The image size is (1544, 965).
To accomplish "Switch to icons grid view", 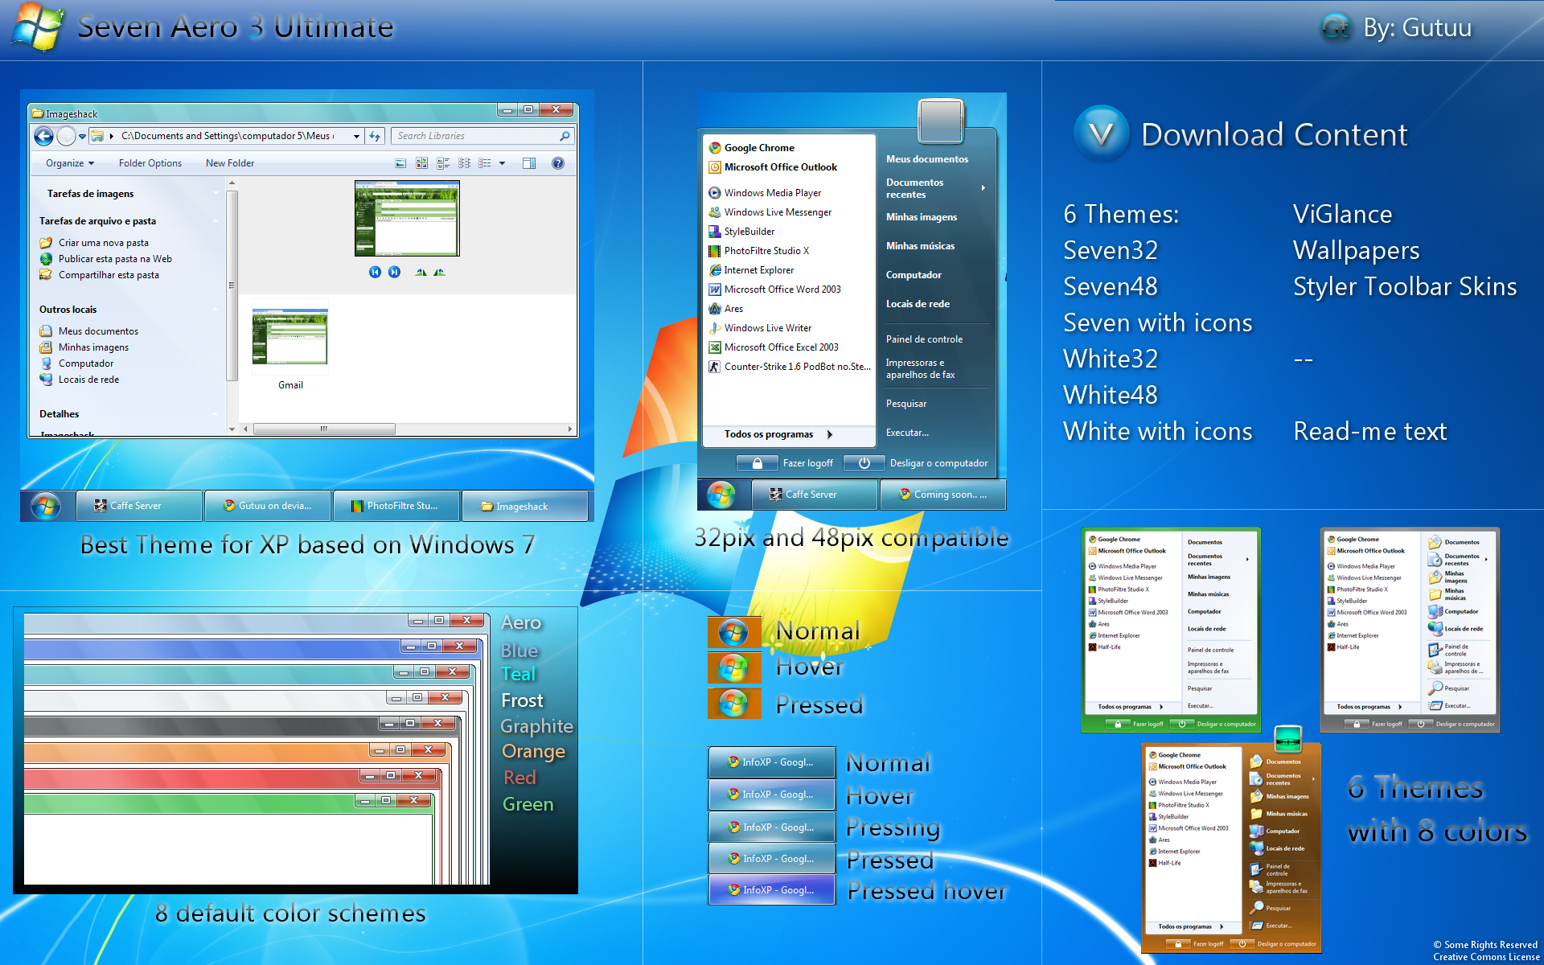I will tap(464, 163).
